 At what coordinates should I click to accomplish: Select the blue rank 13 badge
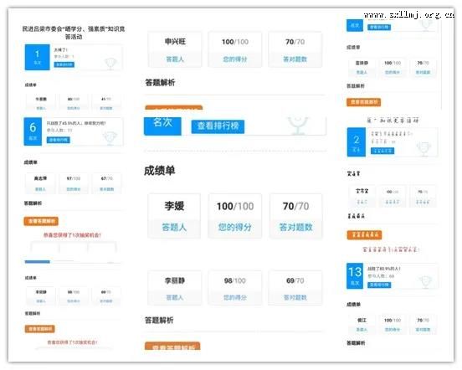355,275
